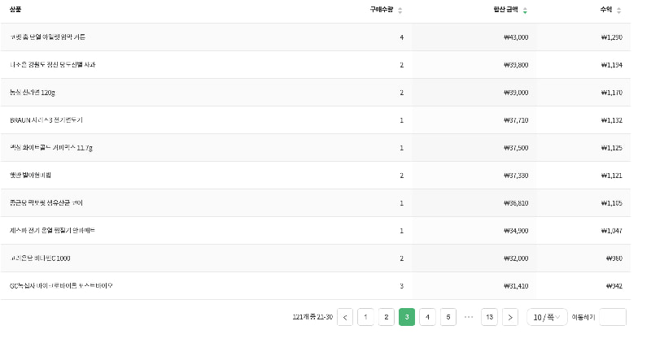This screenshot has width=651, height=343.
Task: Select the current page 3 button
Action: (407, 317)
